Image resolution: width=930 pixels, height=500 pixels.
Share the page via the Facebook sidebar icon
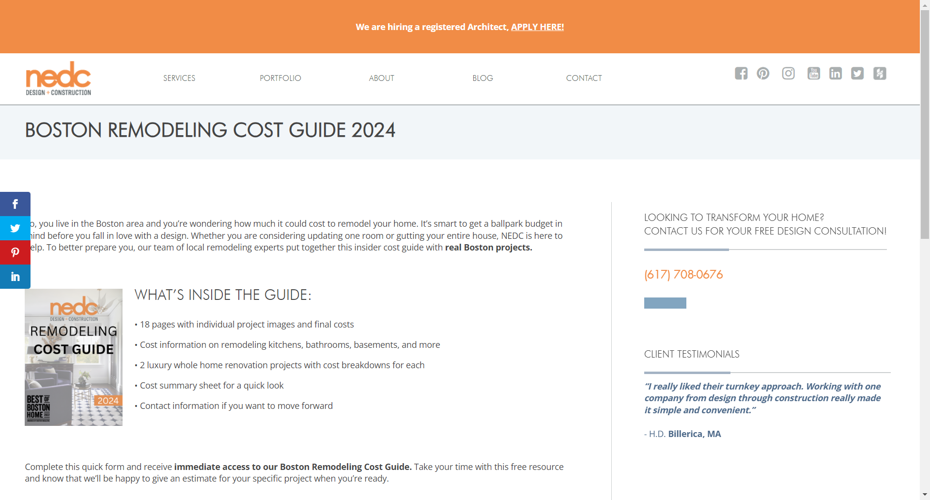point(15,203)
